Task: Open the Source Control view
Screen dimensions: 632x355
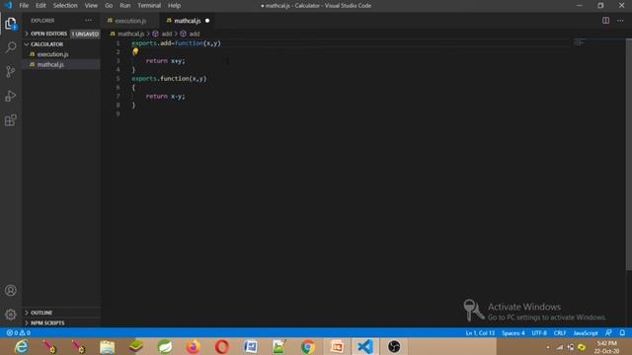Action: pos(11,72)
